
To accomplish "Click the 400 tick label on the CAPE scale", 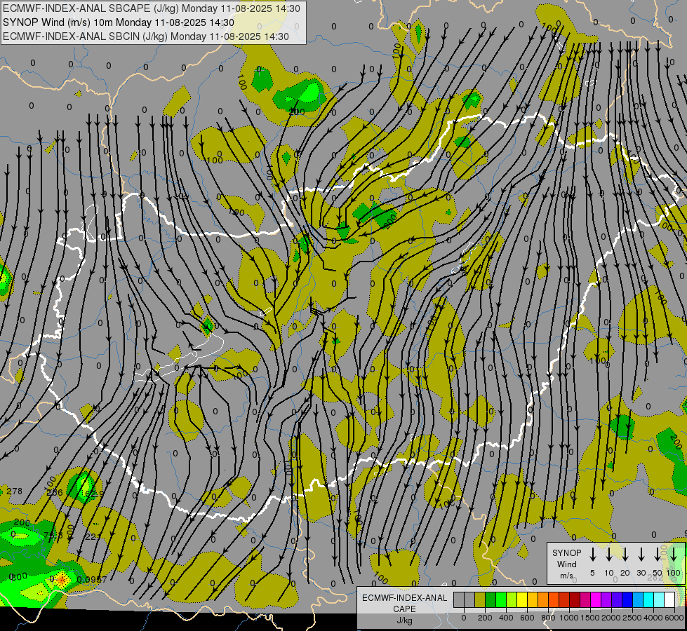I will [x=506, y=618].
